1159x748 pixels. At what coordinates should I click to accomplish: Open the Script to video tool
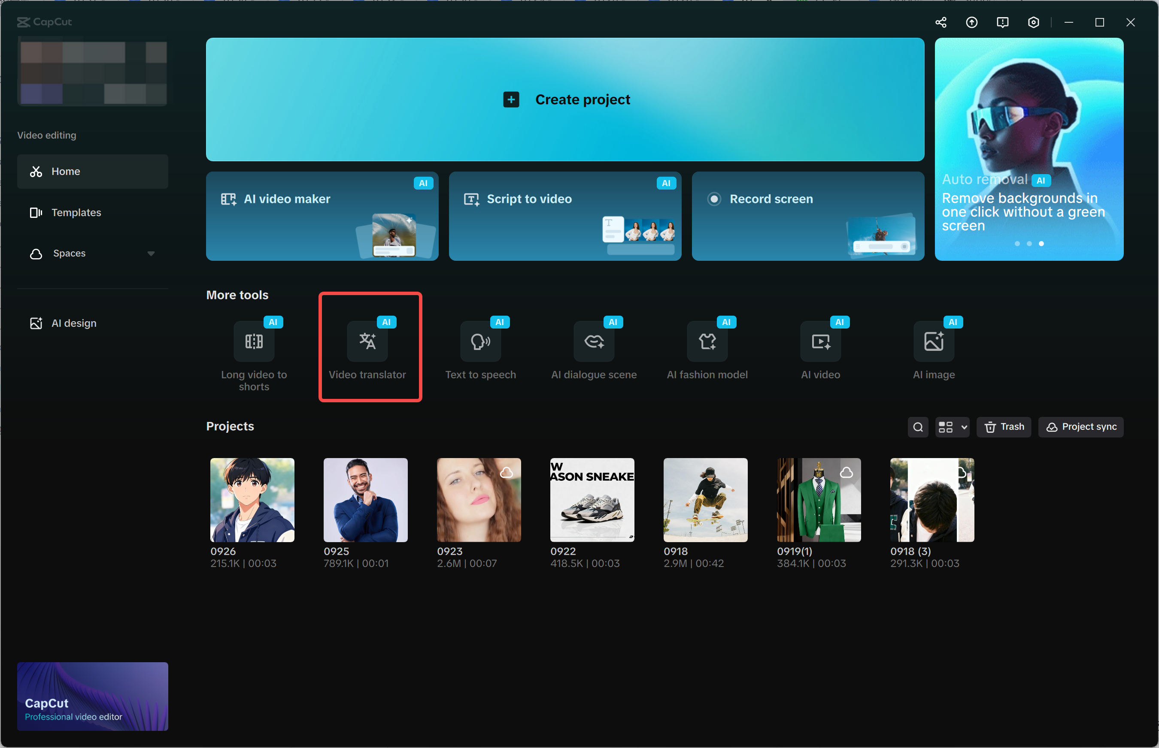(x=564, y=216)
